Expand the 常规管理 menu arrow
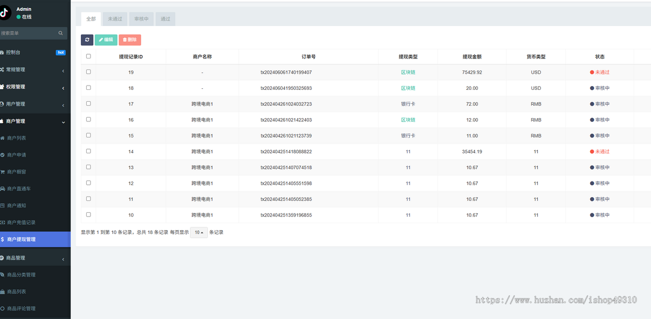 point(63,70)
